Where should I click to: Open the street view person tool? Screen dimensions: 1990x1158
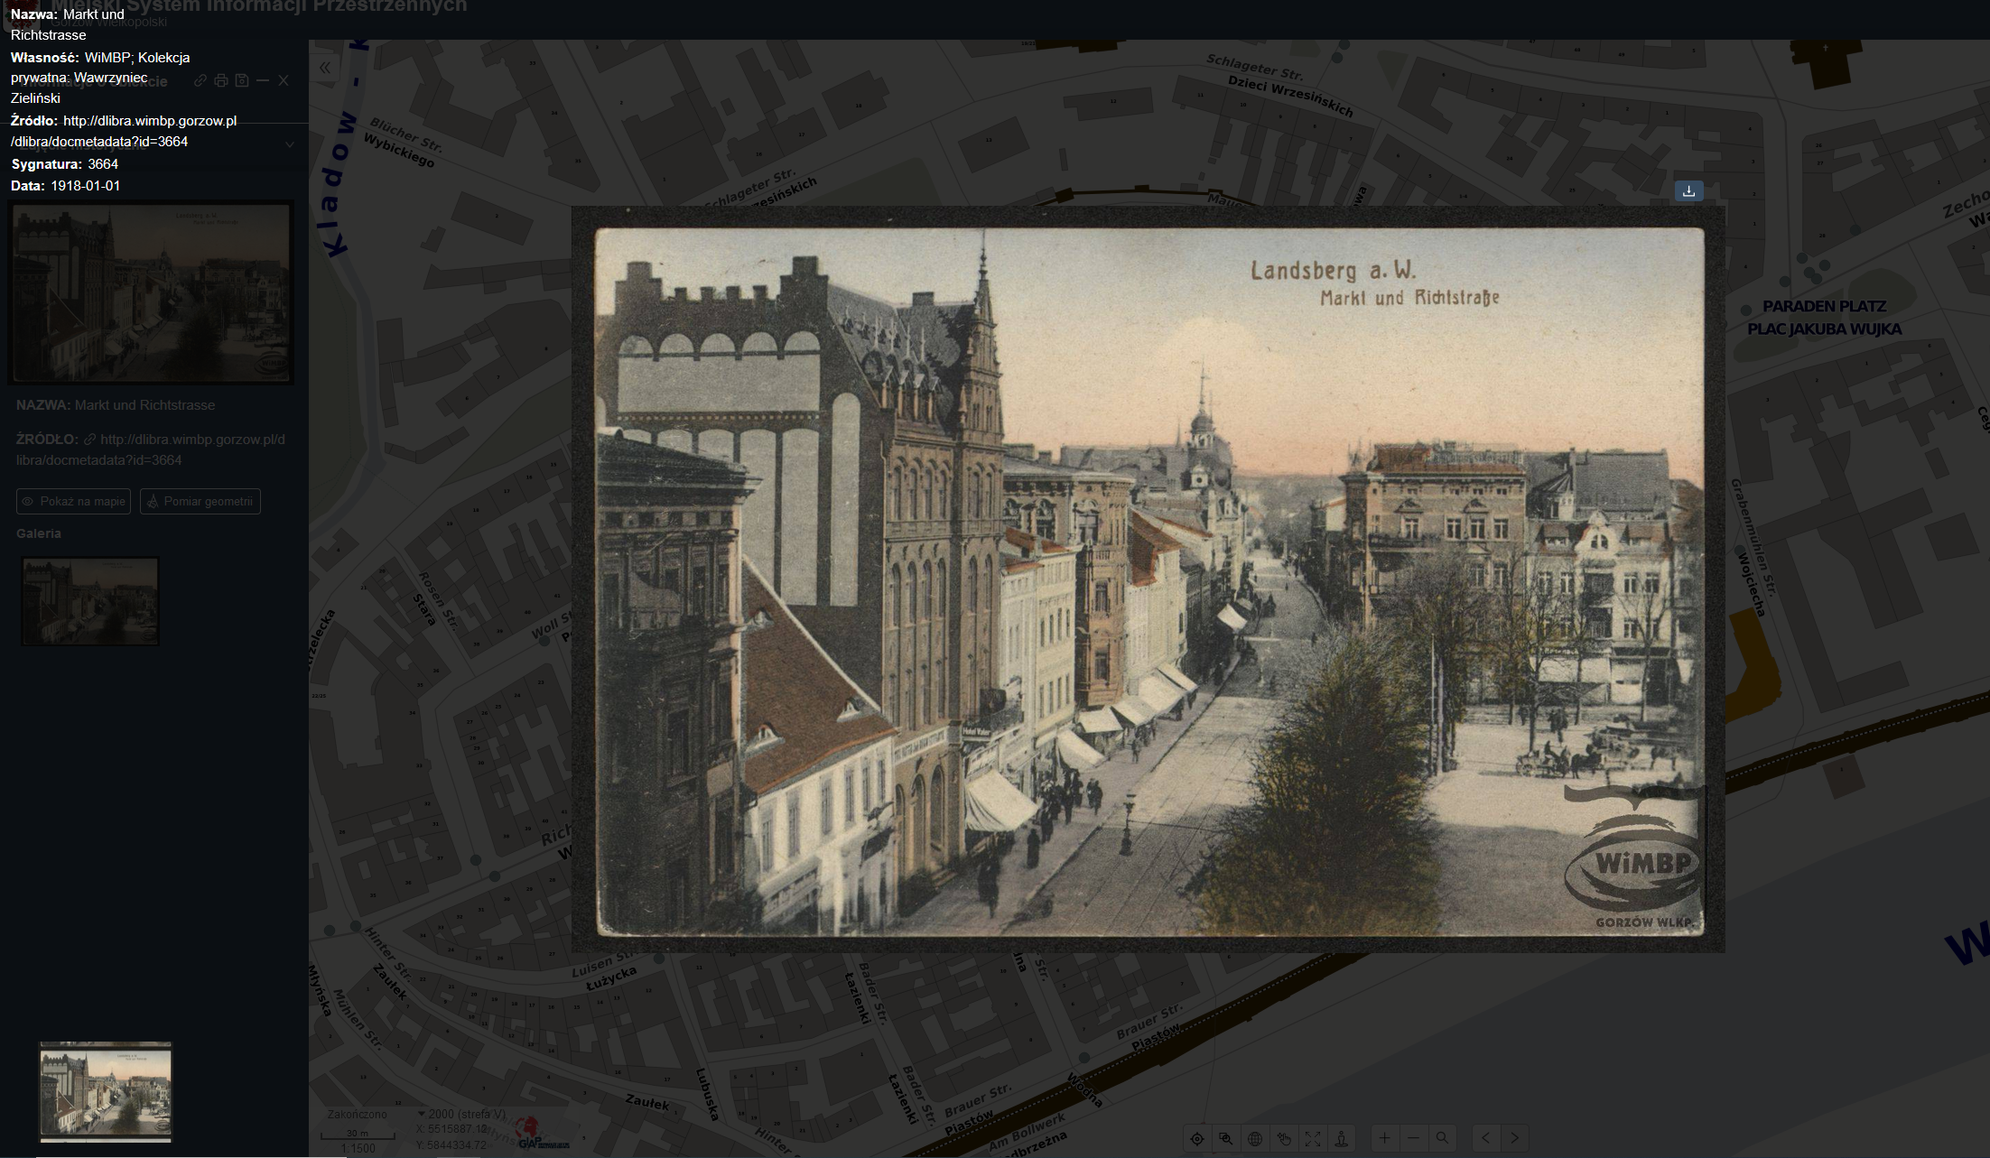point(1342,1138)
